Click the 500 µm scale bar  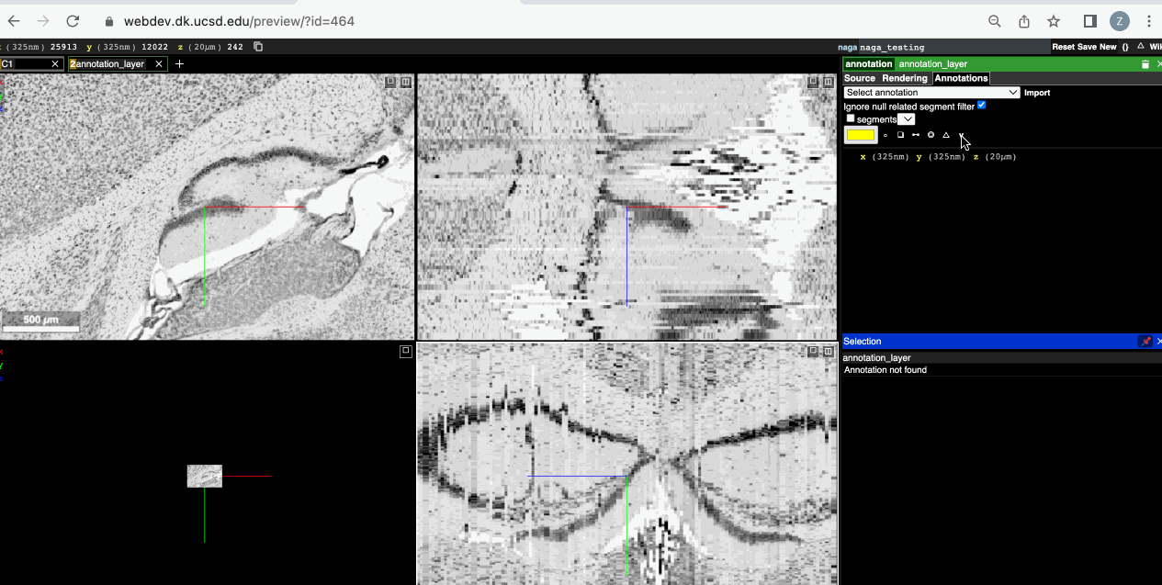39,322
